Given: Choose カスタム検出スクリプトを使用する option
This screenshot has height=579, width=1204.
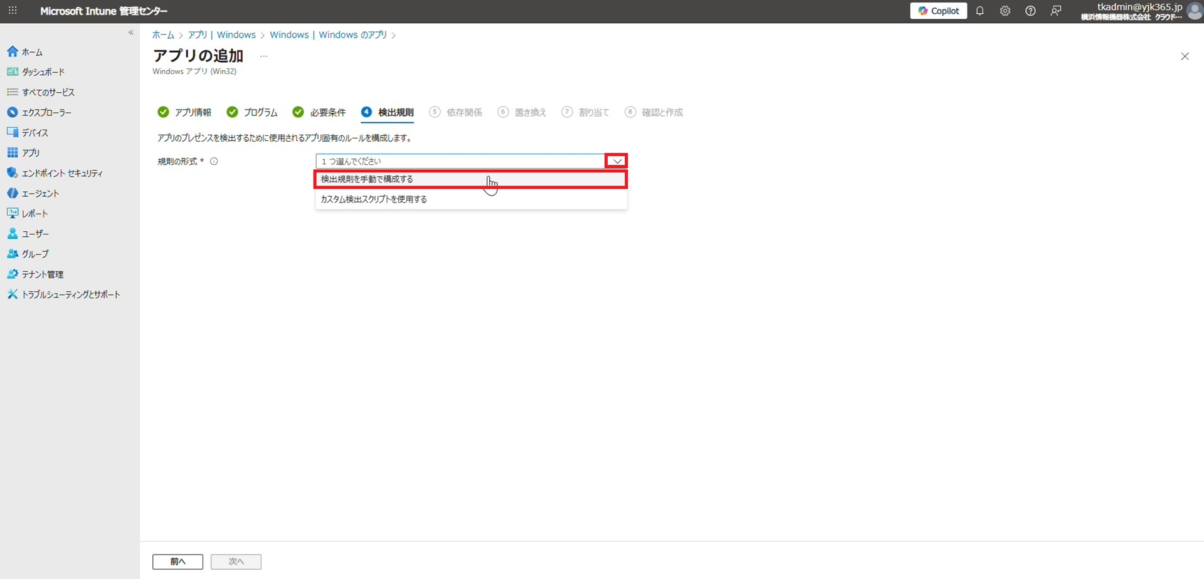Looking at the screenshot, I should point(374,199).
